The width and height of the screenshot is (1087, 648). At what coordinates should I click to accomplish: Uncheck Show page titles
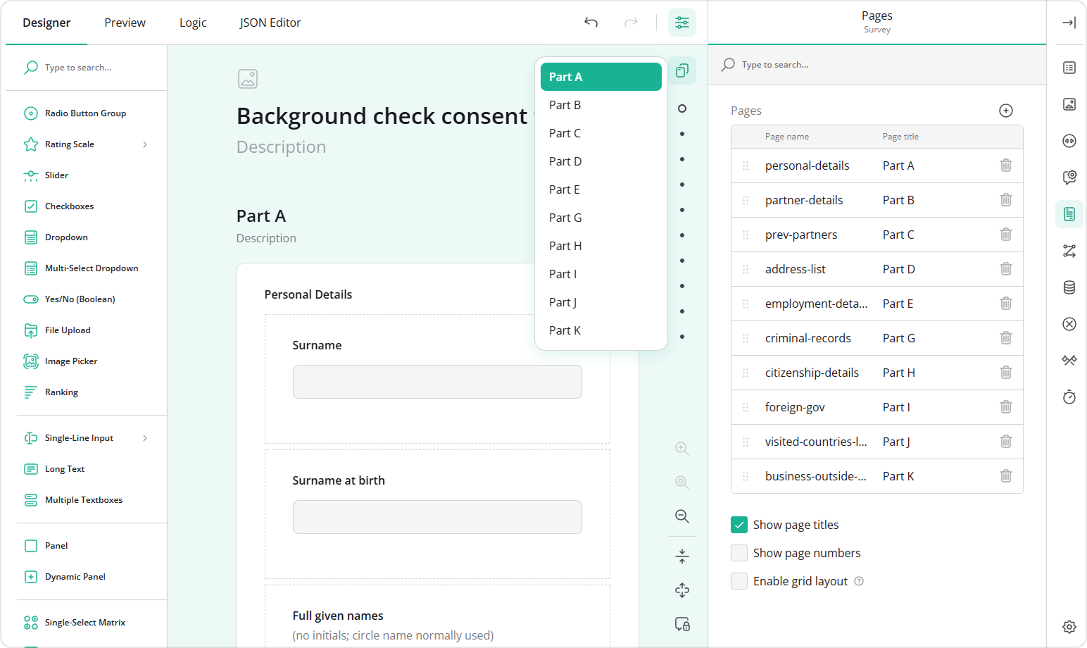click(x=739, y=525)
